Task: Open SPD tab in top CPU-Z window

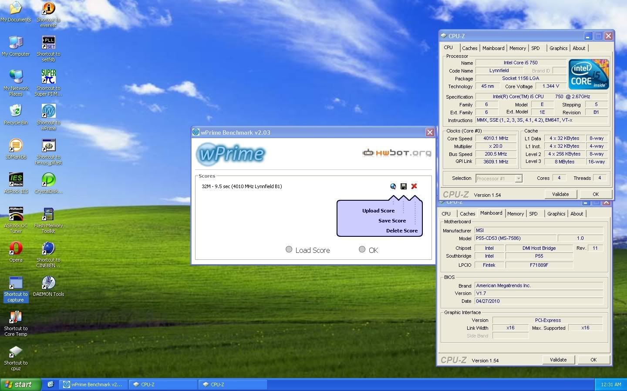Action: click(536, 48)
